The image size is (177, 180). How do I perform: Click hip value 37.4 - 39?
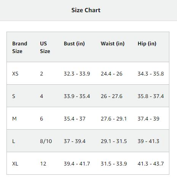(148, 119)
